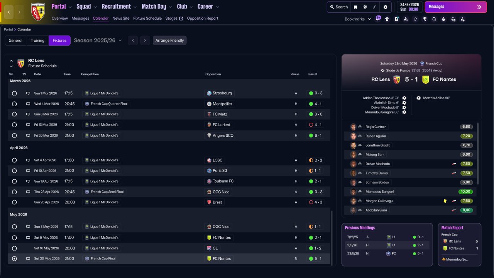
Task: Select the General calendar view tab
Action: (x=15, y=41)
